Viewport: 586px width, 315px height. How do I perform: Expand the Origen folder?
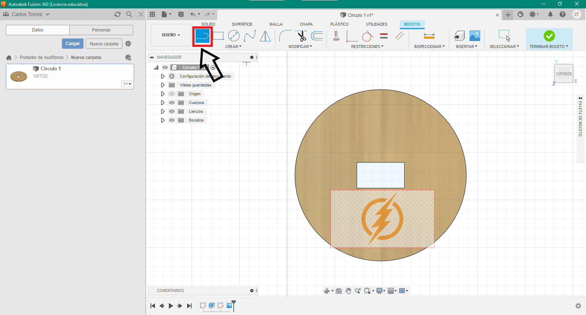(x=163, y=94)
